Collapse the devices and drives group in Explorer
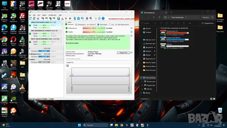This screenshot has width=227, height=128. pyautogui.click(x=159, y=28)
